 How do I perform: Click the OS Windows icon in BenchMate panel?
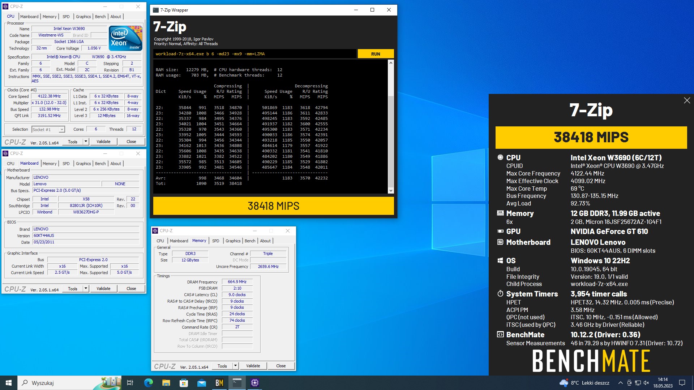500,260
